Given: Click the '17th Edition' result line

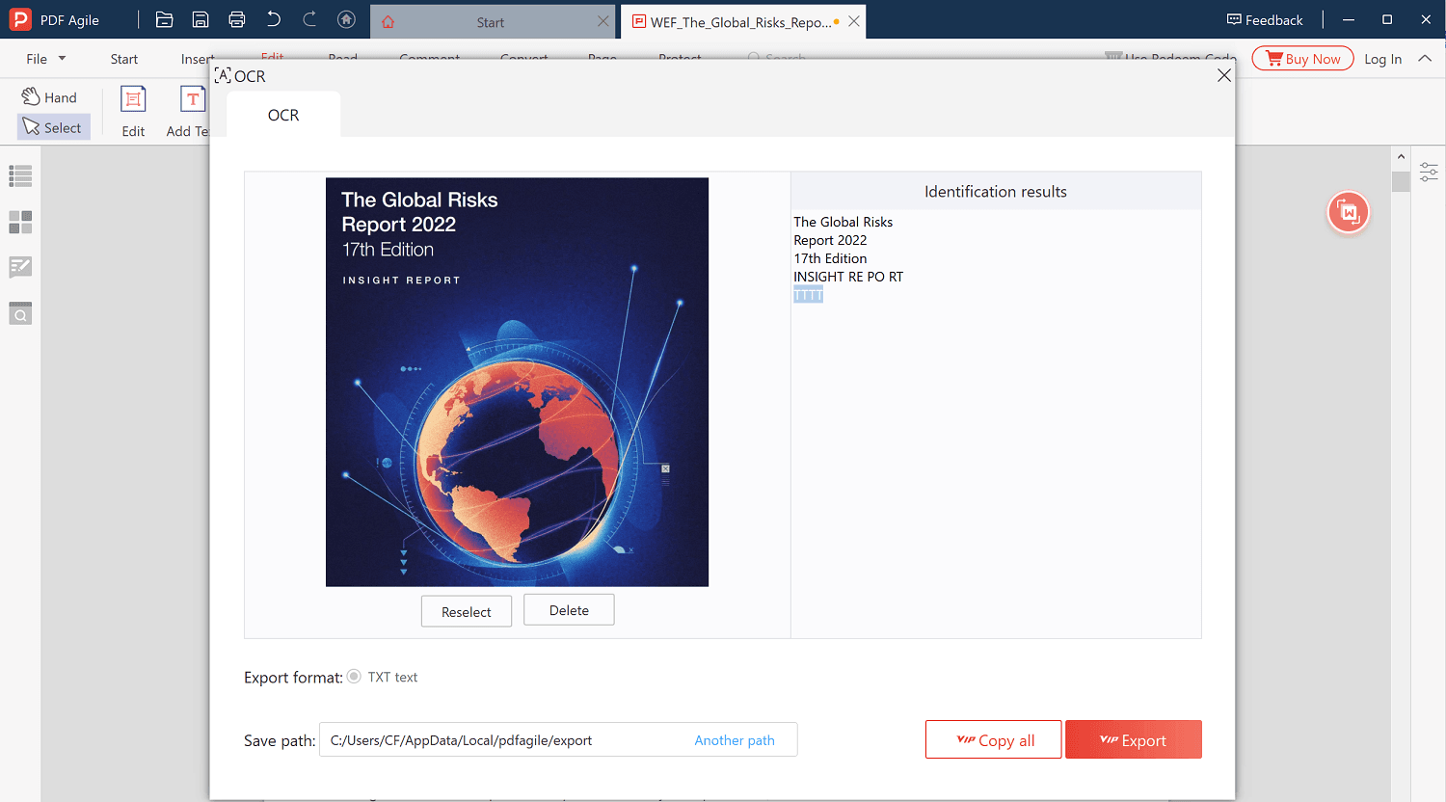Looking at the screenshot, I should coord(830,258).
